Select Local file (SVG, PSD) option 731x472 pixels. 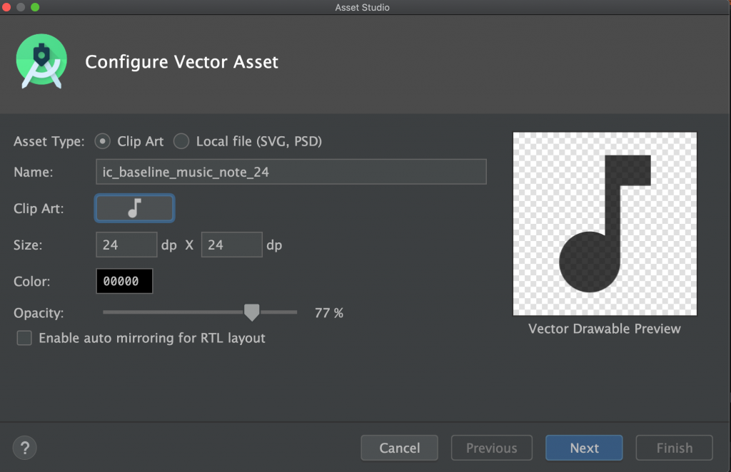pos(182,141)
